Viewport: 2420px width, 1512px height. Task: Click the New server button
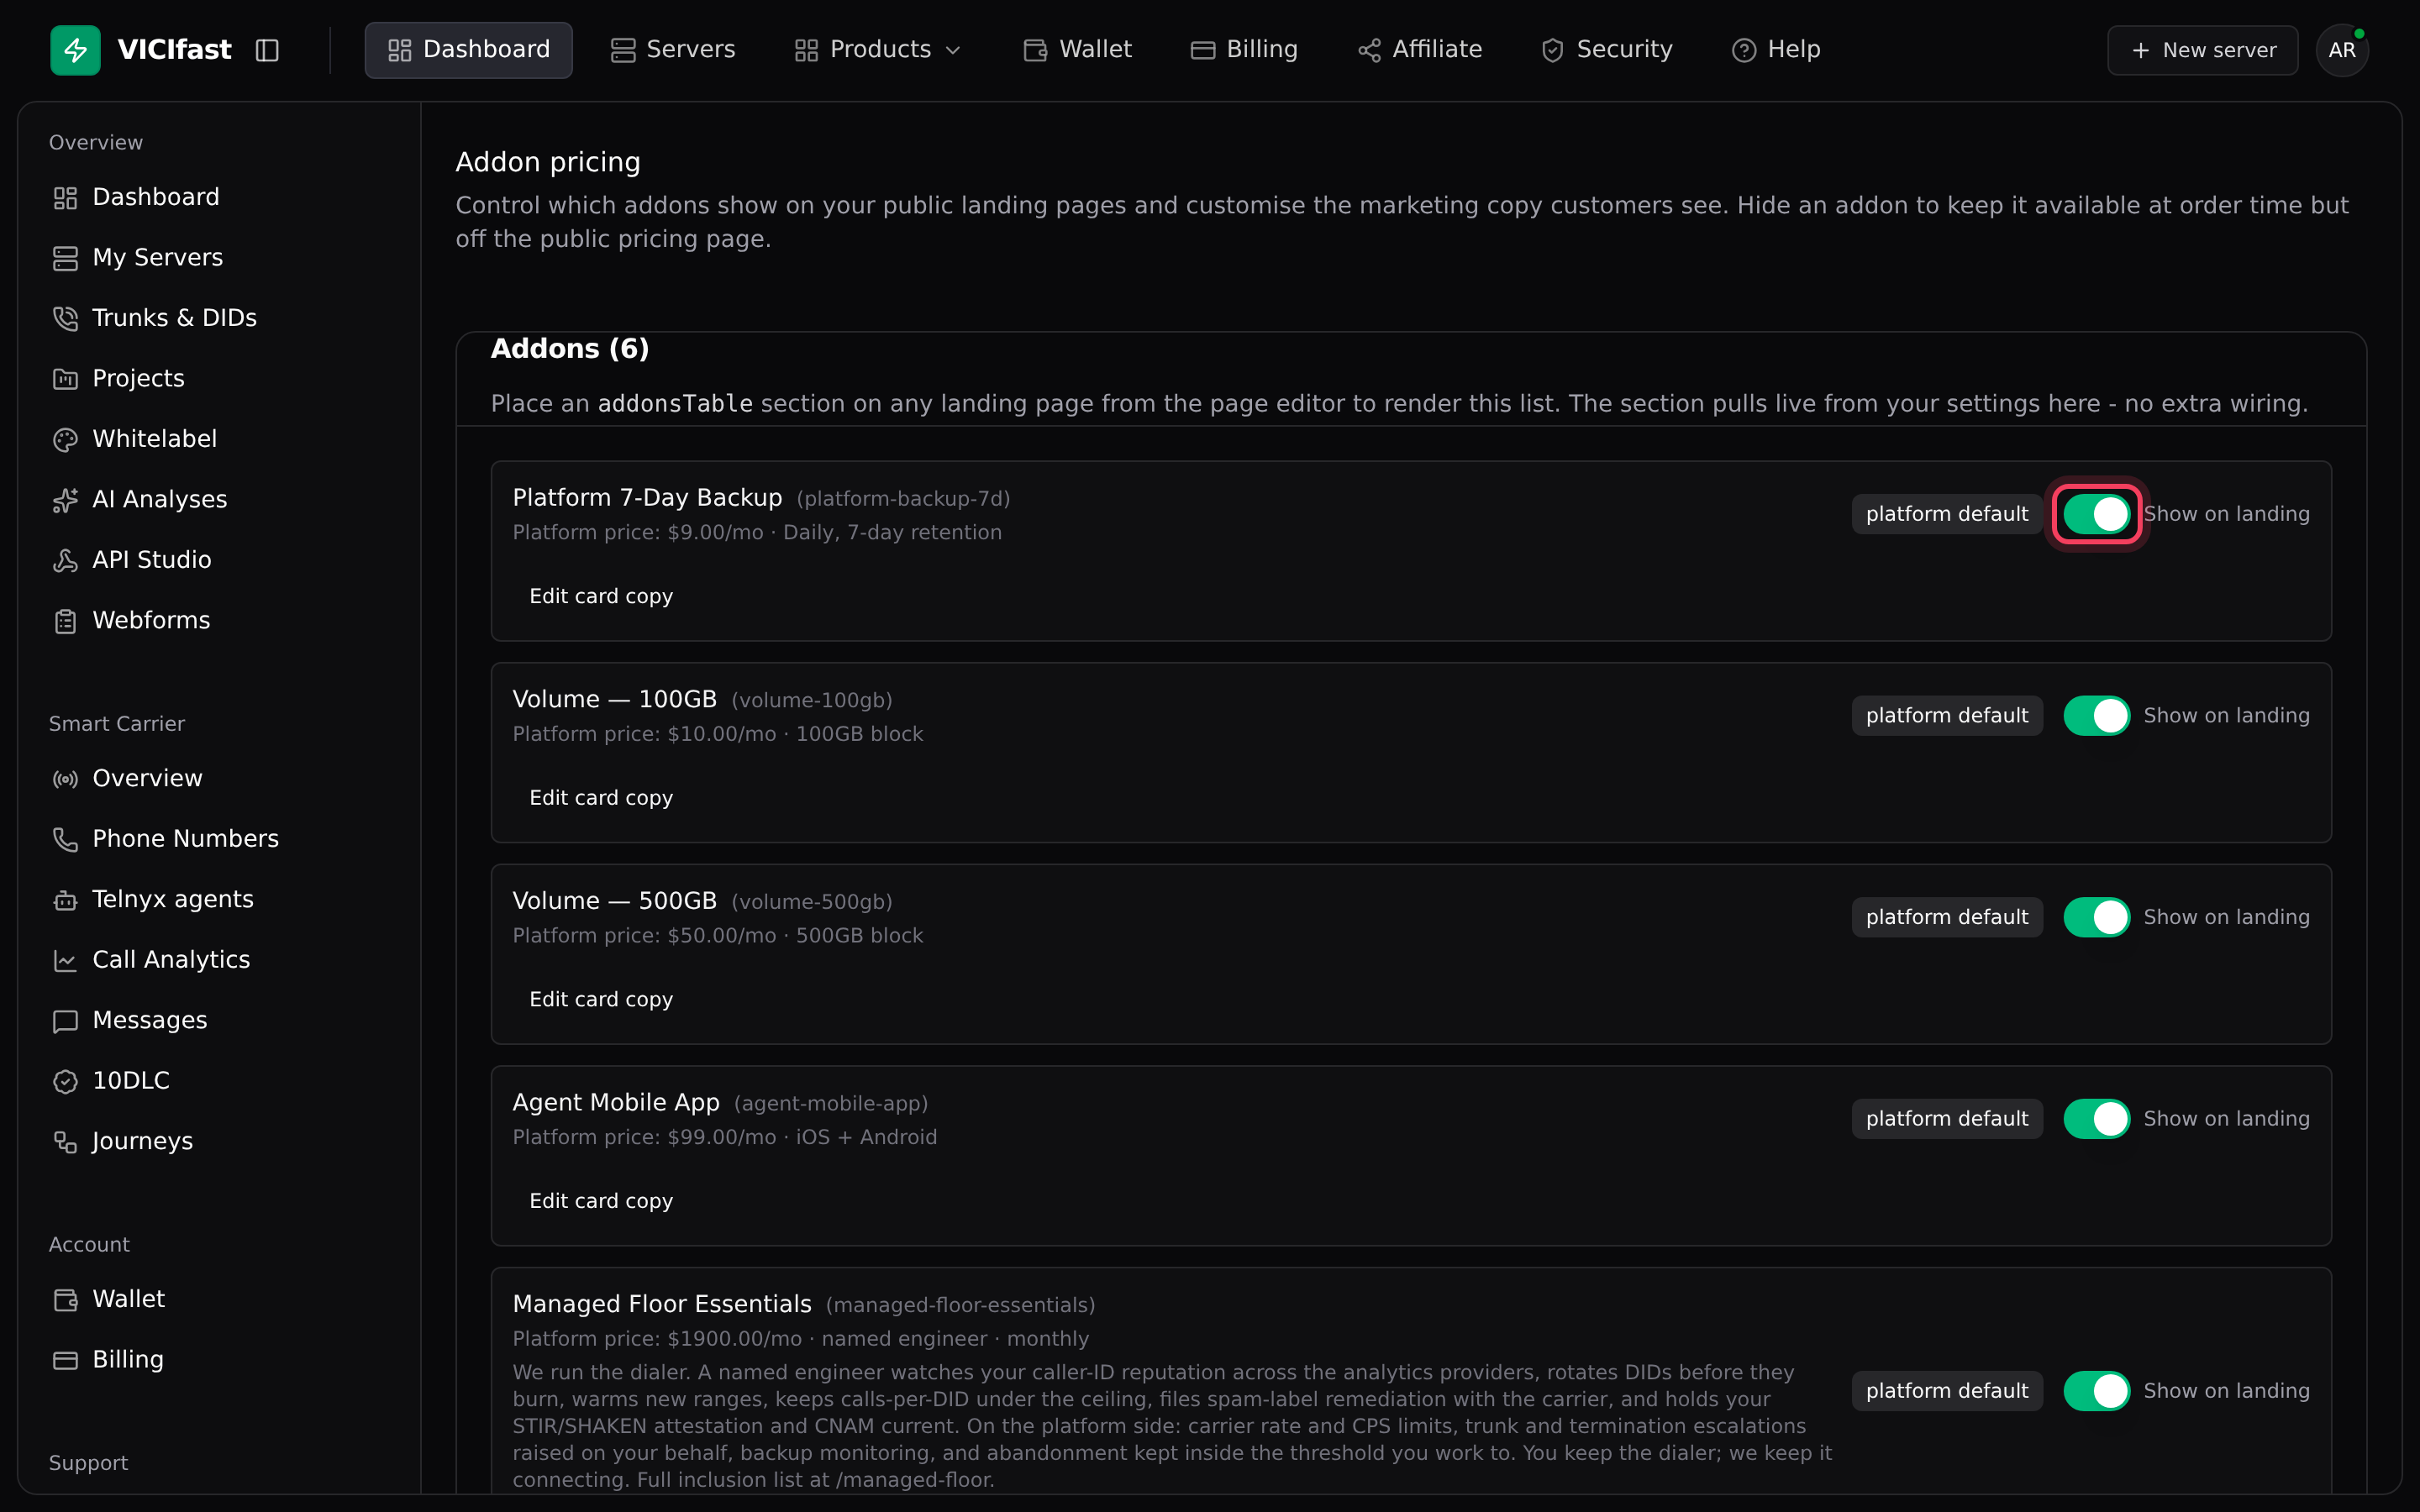tap(2202, 50)
